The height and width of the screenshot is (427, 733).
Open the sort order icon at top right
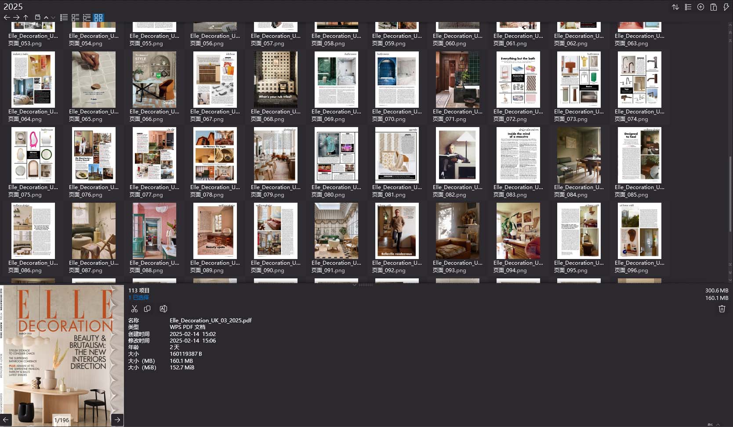[x=675, y=7]
